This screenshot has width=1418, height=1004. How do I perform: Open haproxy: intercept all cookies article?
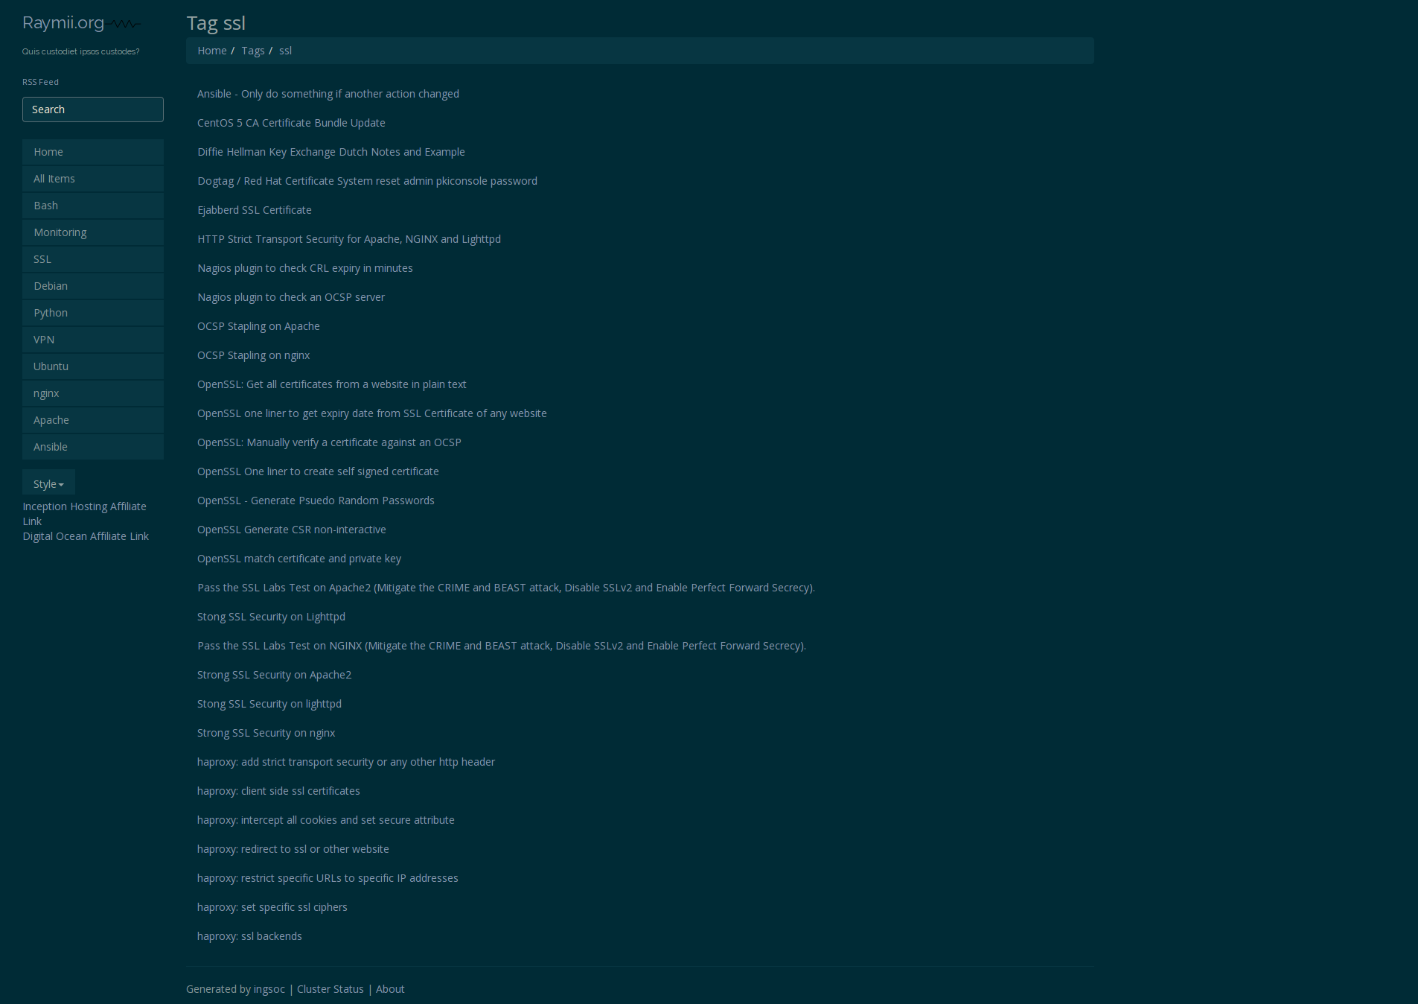(326, 820)
